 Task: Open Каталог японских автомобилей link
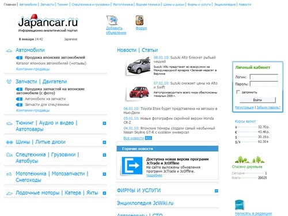51,63
